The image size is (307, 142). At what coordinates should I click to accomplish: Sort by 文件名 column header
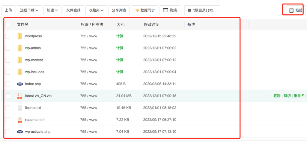point(23,24)
